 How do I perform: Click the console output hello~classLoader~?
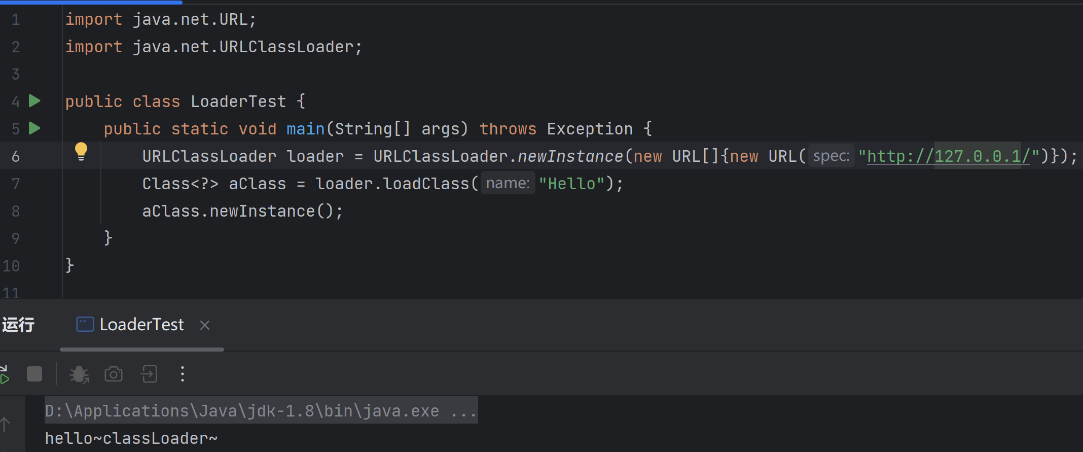(131, 438)
